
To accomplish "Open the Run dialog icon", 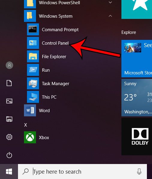I will coord(33,70).
